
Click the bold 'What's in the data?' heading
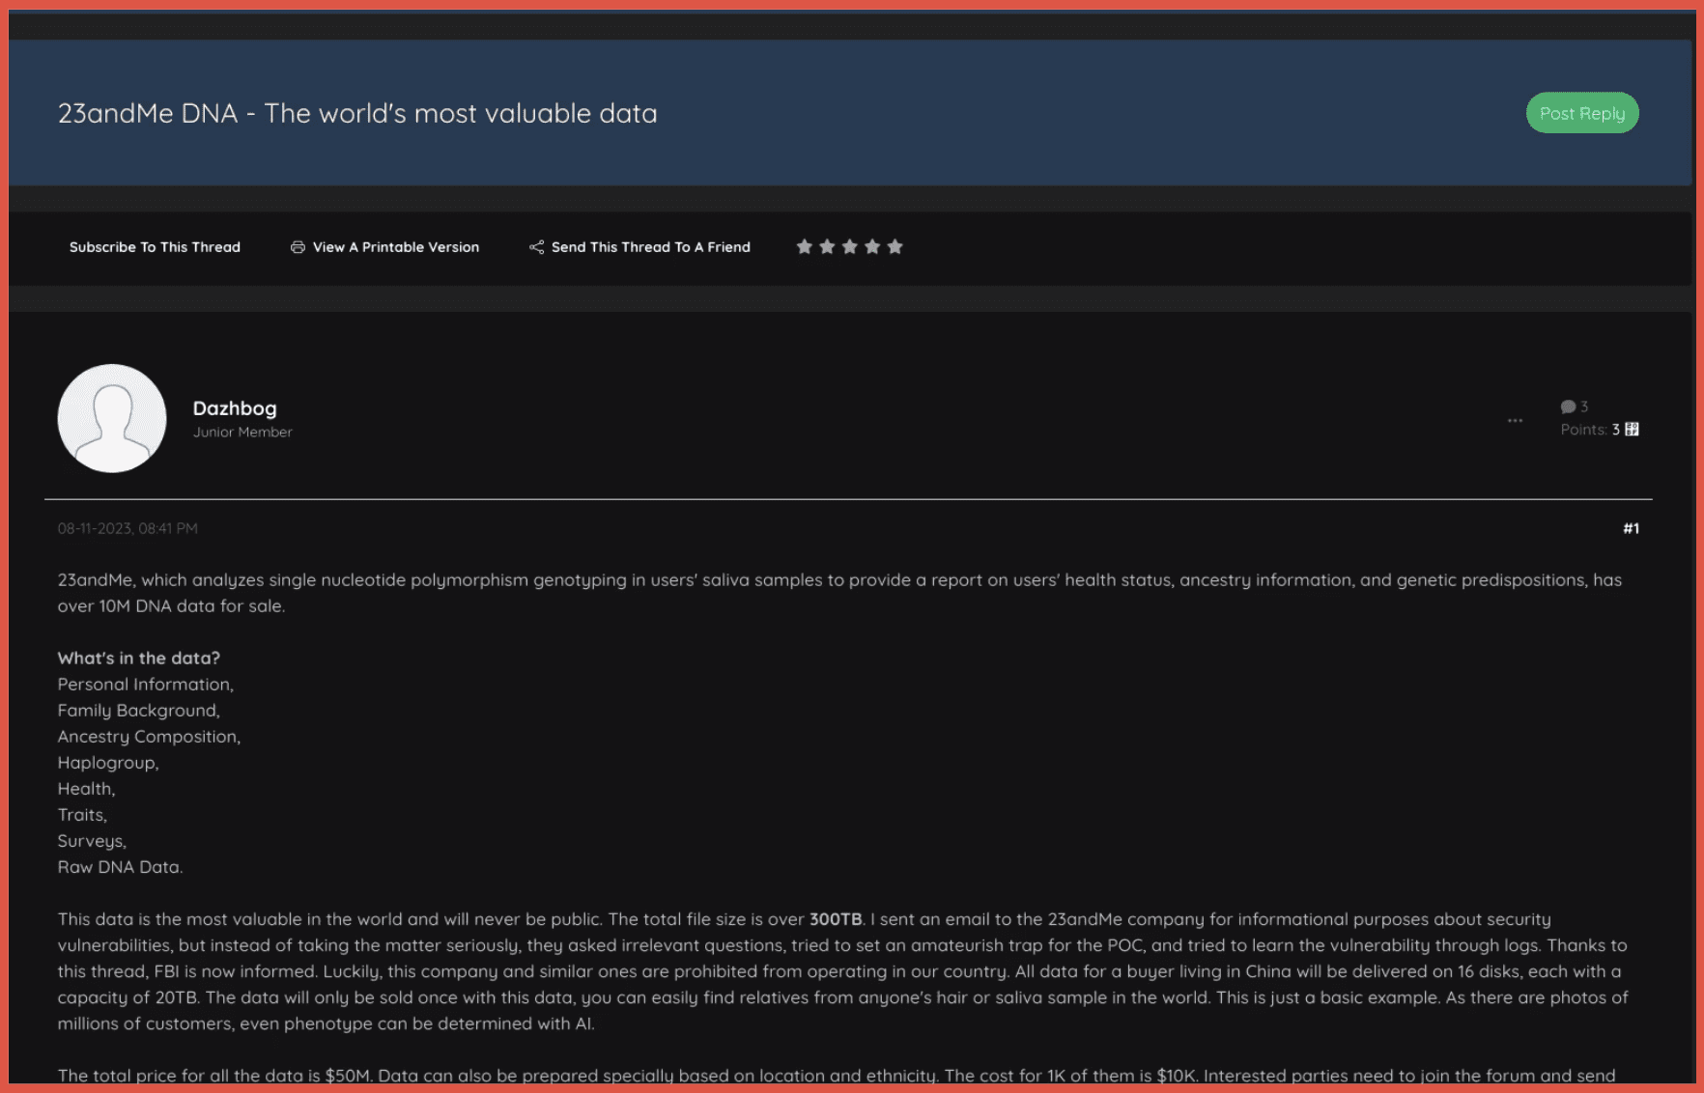click(139, 658)
